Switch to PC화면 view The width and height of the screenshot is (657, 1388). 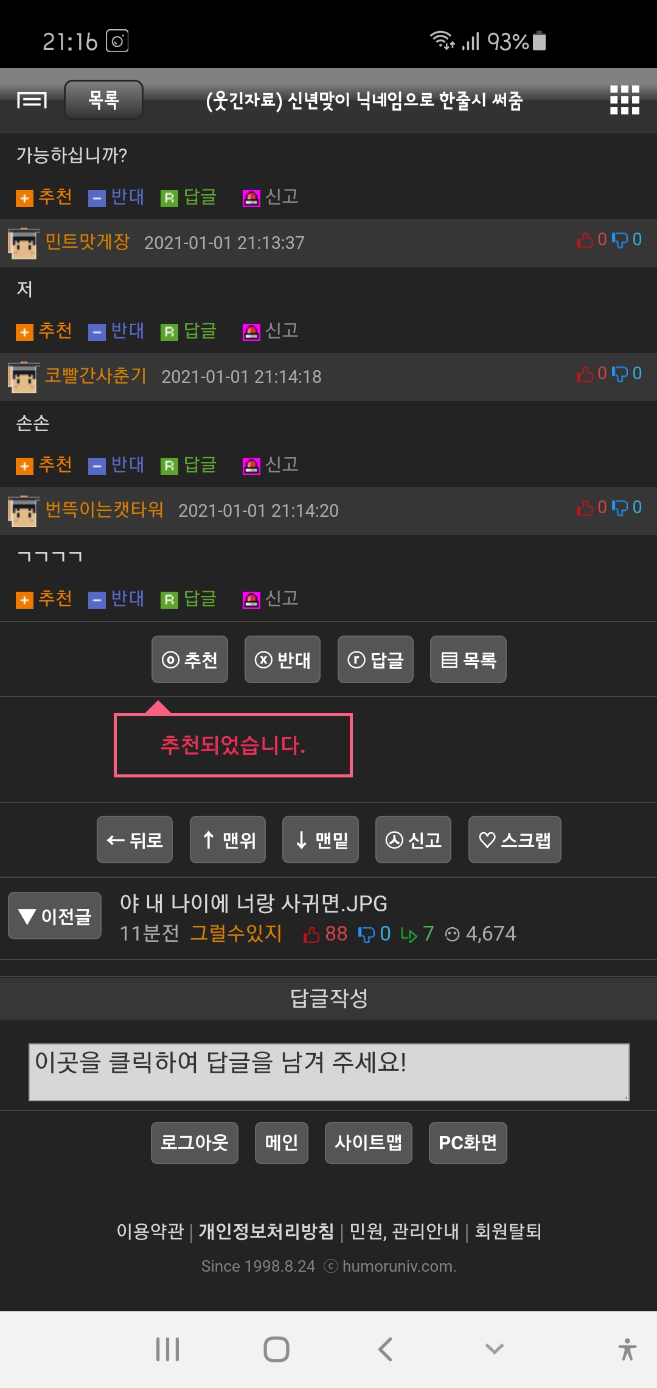click(x=468, y=1143)
